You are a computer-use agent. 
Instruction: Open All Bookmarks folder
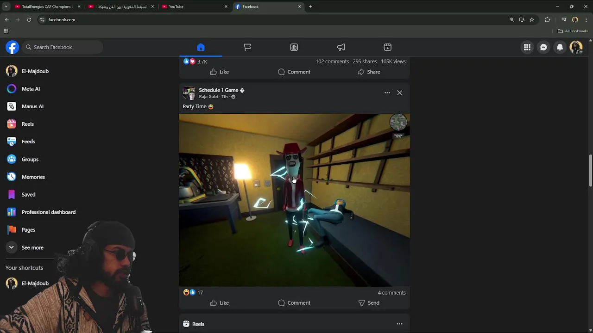coord(573,31)
